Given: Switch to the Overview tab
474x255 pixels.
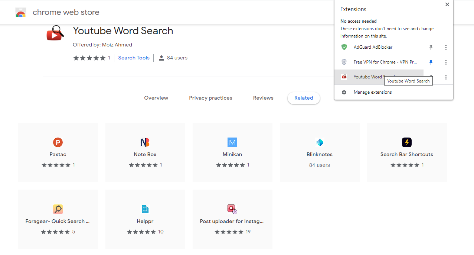Looking at the screenshot, I should 156,98.
